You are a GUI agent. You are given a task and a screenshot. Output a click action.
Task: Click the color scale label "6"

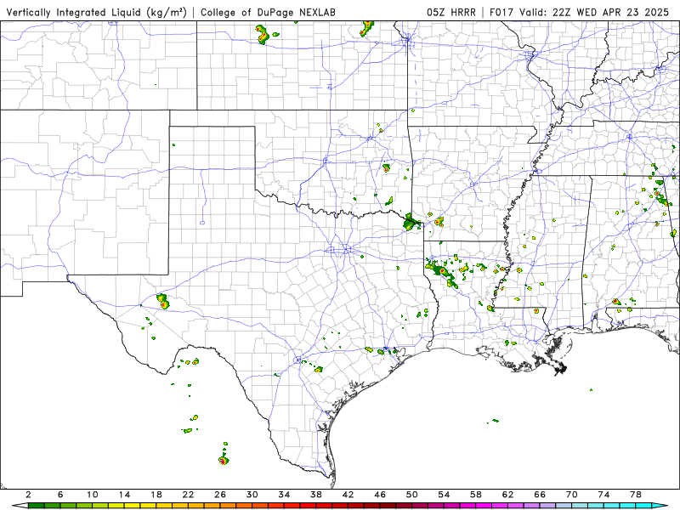click(60, 495)
